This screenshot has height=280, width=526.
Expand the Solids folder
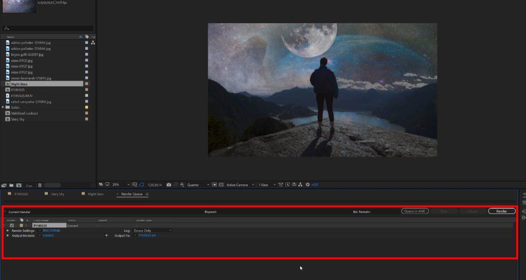coord(3,108)
